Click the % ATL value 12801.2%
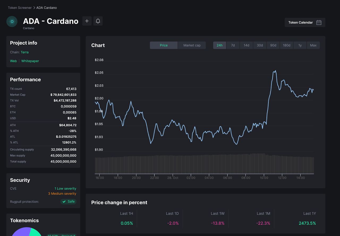This screenshot has width=340, height=236. 69,143
